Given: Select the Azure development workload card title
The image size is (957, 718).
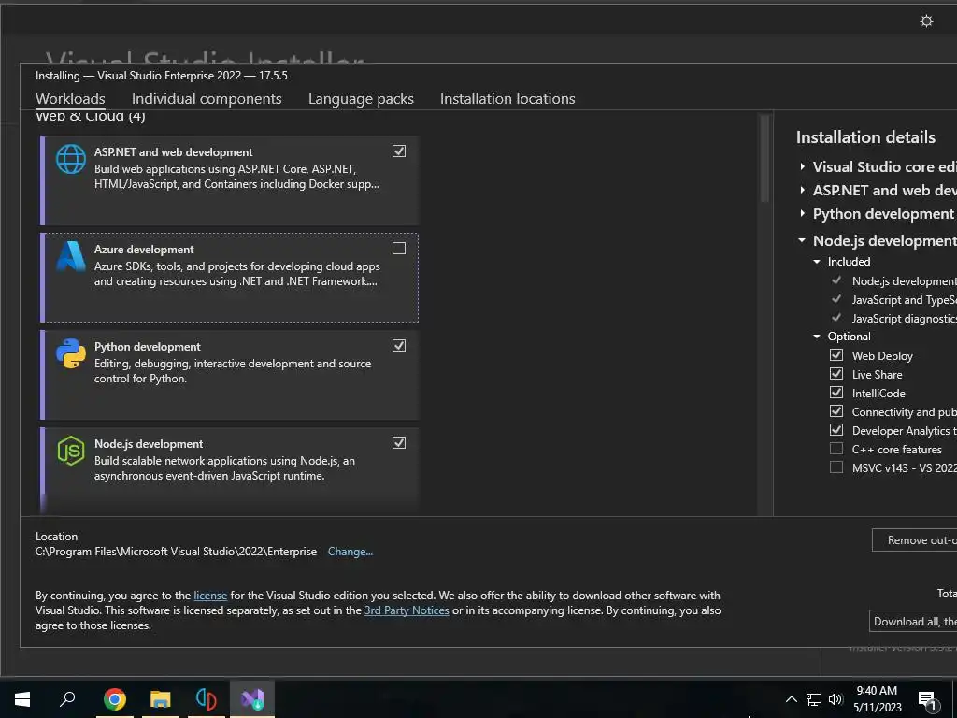Looking at the screenshot, I should tap(144, 249).
